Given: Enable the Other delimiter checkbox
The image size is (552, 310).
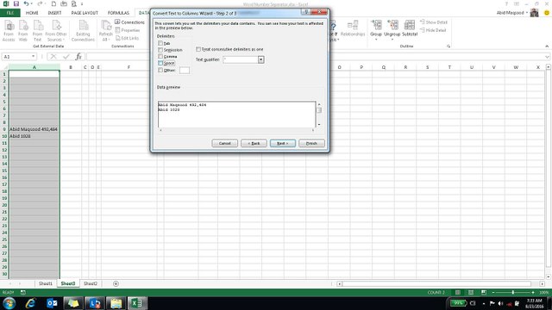Looking at the screenshot, I should [x=160, y=70].
